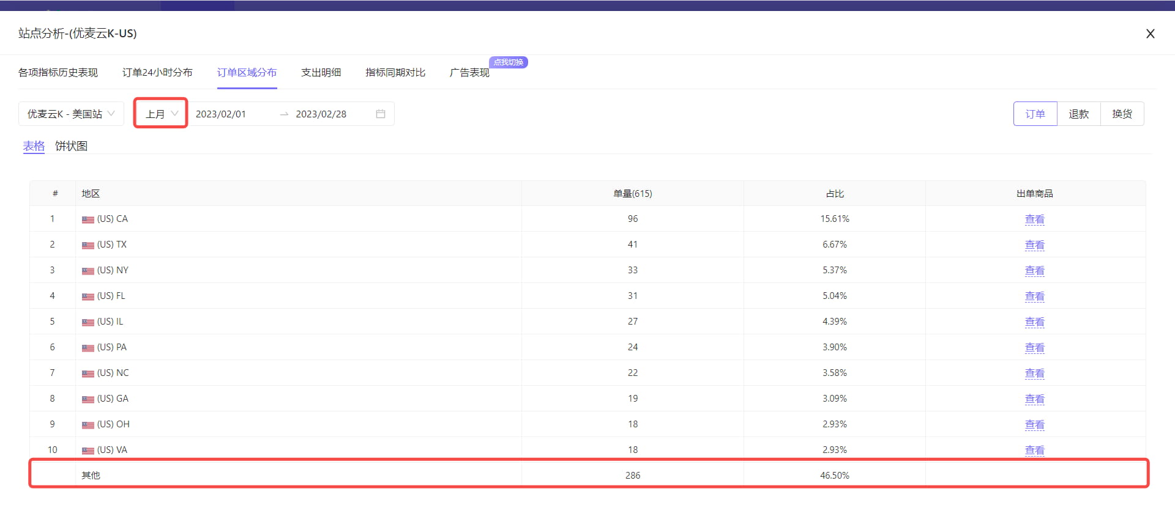Open the calendar icon in date range
This screenshot has width=1175, height=508.
[381, 114]
